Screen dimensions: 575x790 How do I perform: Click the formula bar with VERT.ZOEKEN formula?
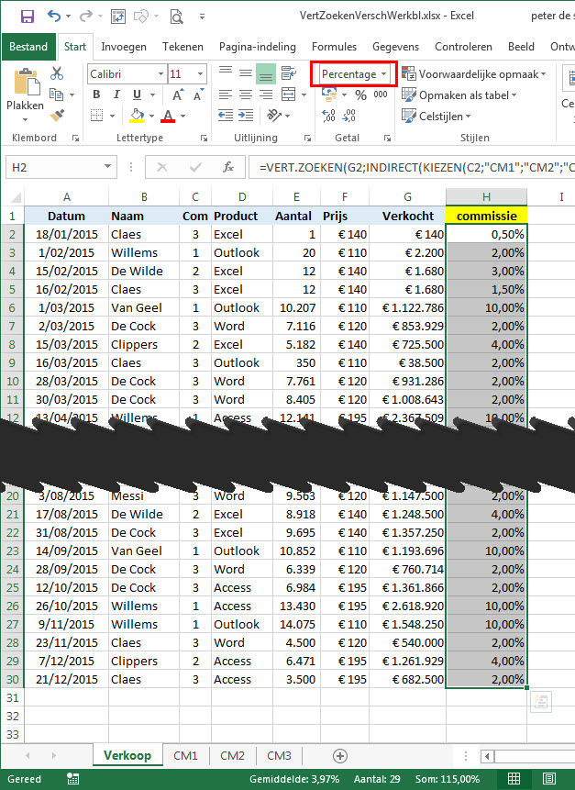tap(413, 167)
